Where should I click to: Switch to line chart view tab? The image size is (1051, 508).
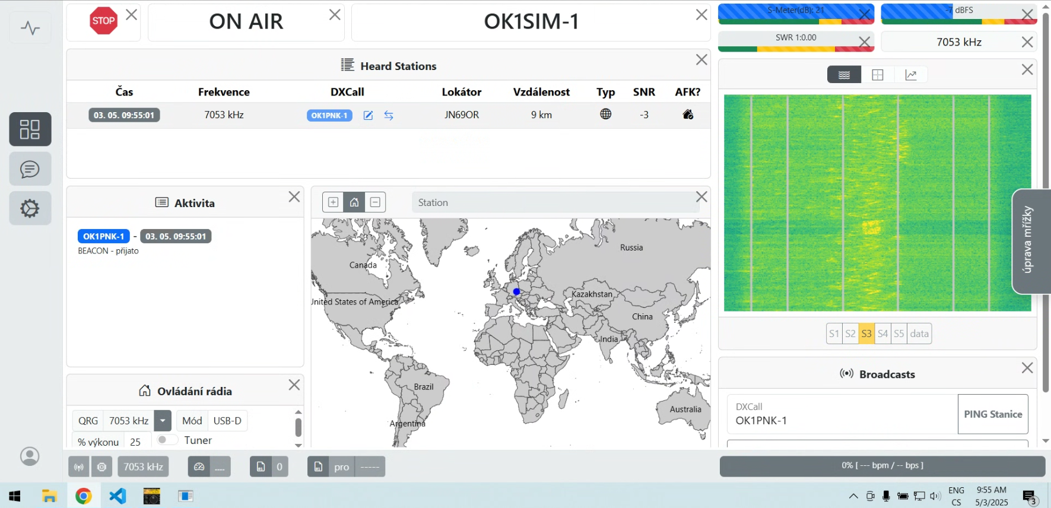[x=911, y=75]
